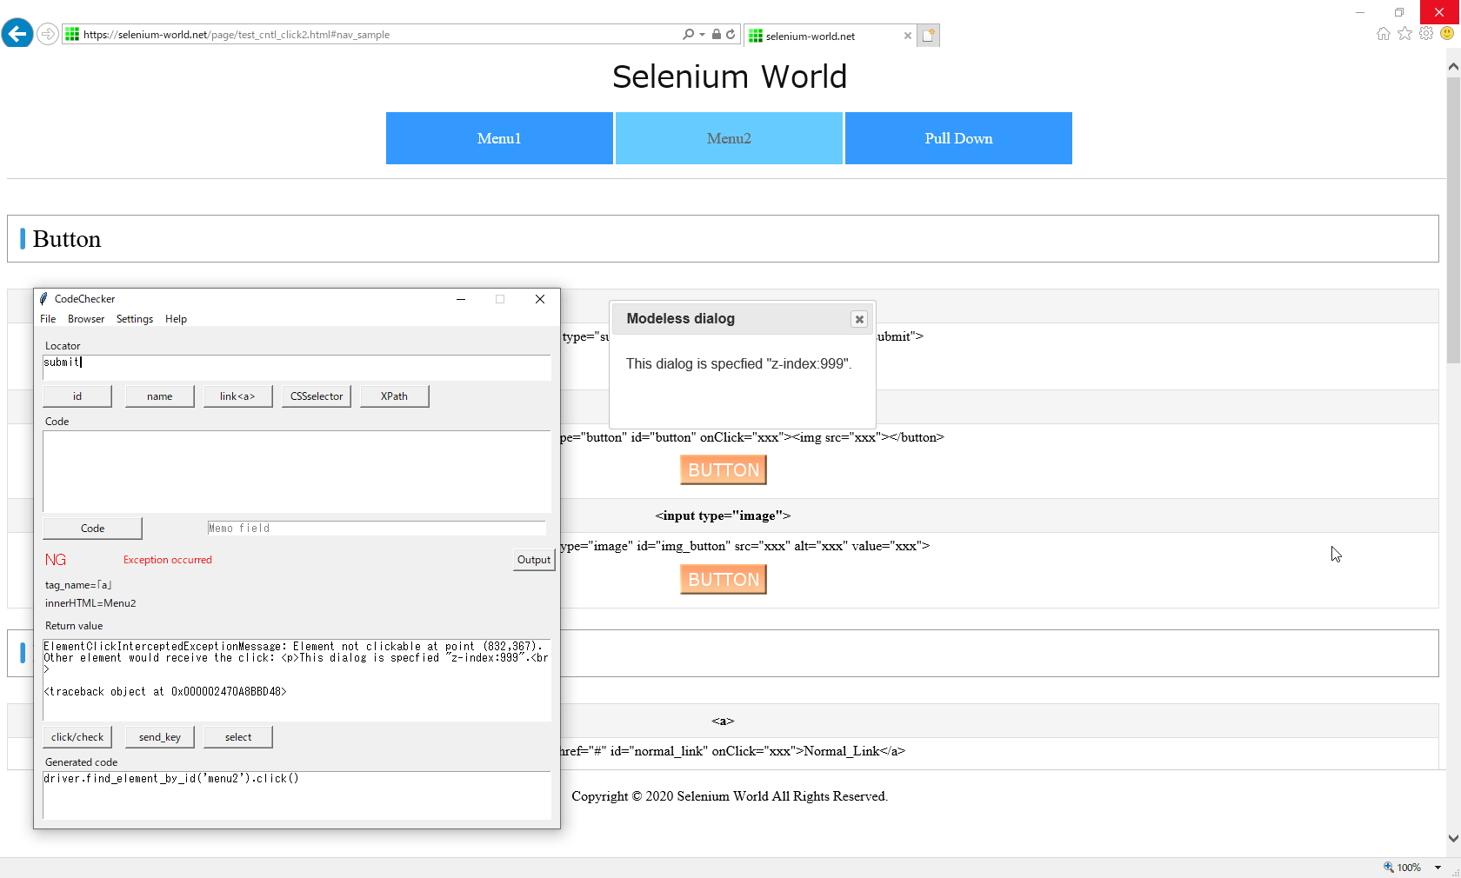
Task: Open the browser Home icon
Action: click(1383, 34)
